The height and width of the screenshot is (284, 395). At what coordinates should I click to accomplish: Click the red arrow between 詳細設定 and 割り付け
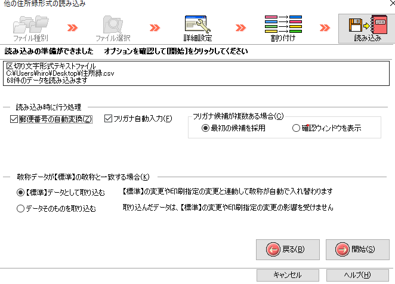click(x=240, y=28)
